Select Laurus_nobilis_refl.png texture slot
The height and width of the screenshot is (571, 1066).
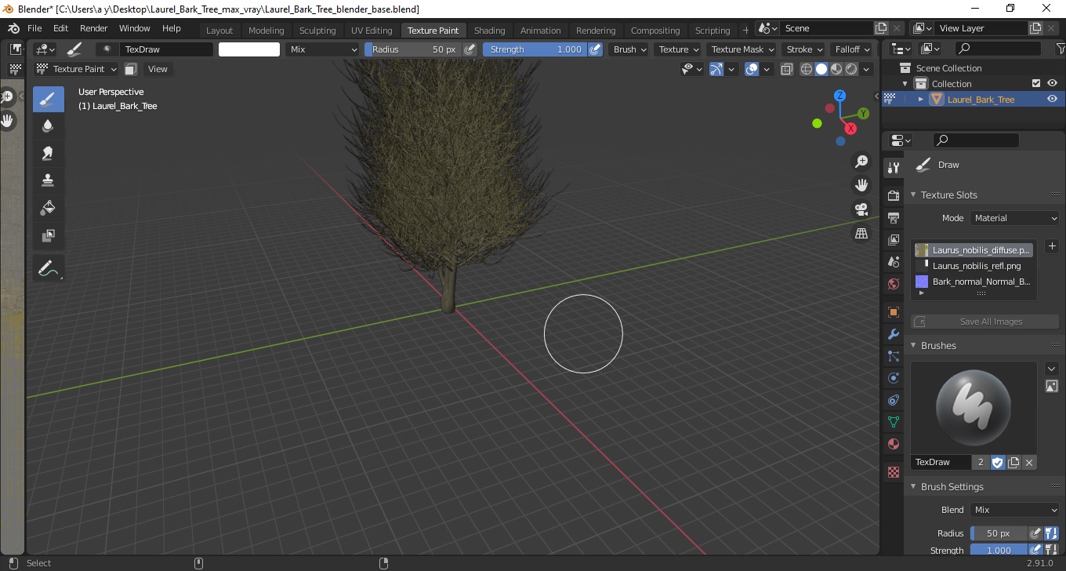[974, 266]
